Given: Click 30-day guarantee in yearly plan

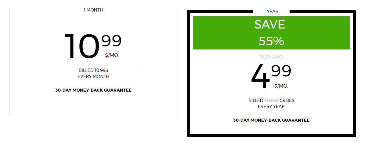Looking at the screenshot, I should pos(271,120).
